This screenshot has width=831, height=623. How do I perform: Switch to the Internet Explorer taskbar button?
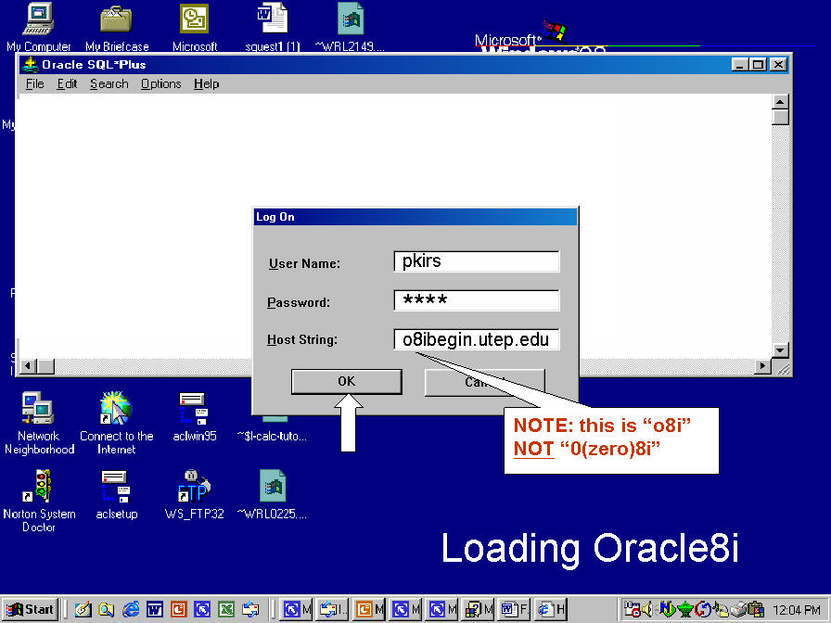[x=551, y=609]
